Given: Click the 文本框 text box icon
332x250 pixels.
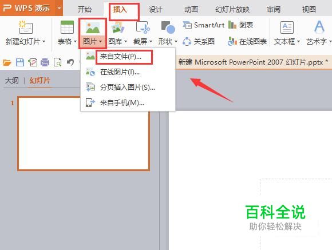Looking at the screenshot, I should click(287, 27).
